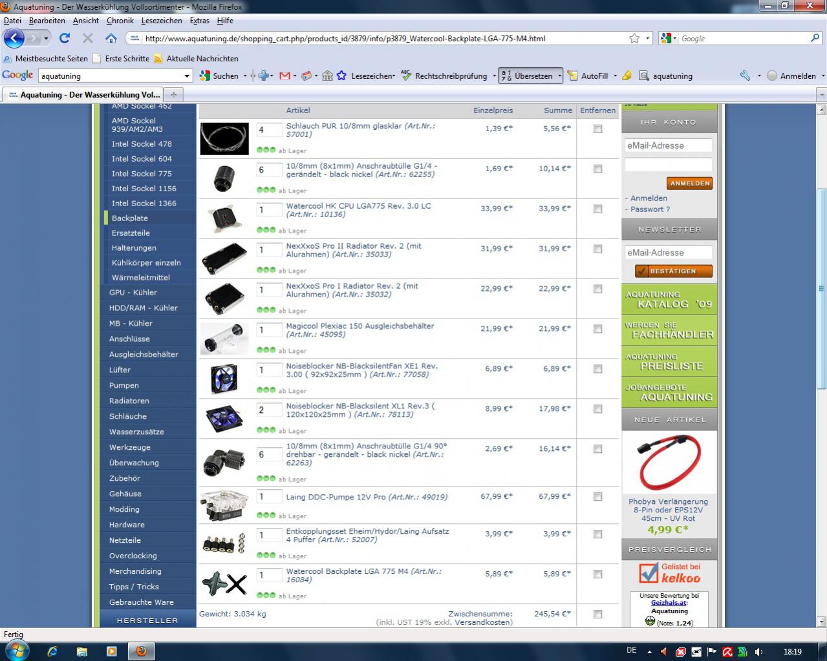Image resolution: width=827 pixels, height=661 pixels.
Task: Click the vertical page scrollbar
Action: click(822, 288)
